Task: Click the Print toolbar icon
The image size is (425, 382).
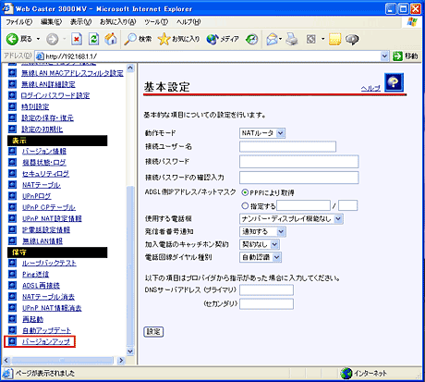Action: pos(292,39)
